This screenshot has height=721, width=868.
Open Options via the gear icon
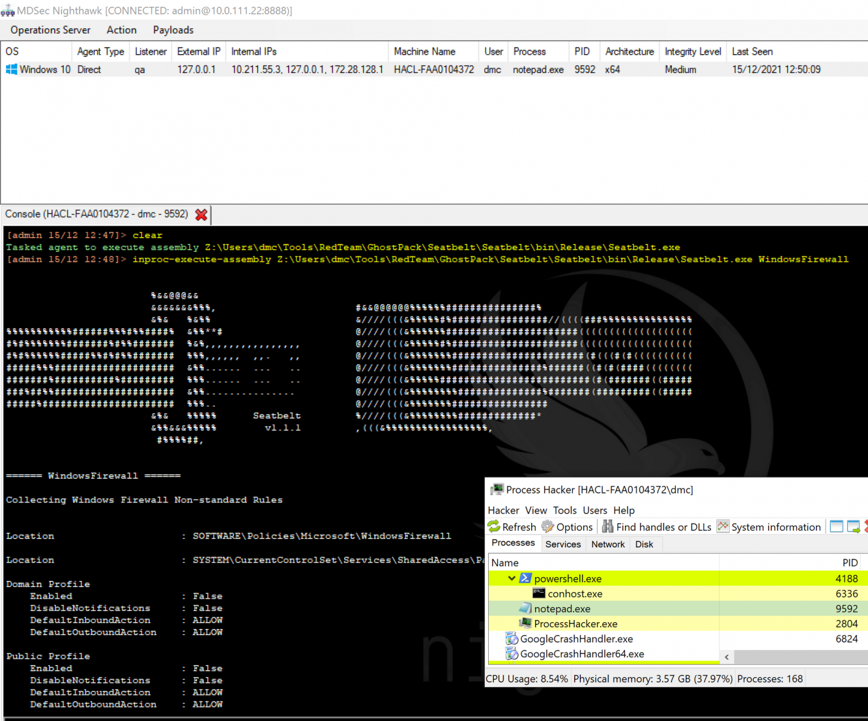[x=548, y=527]
